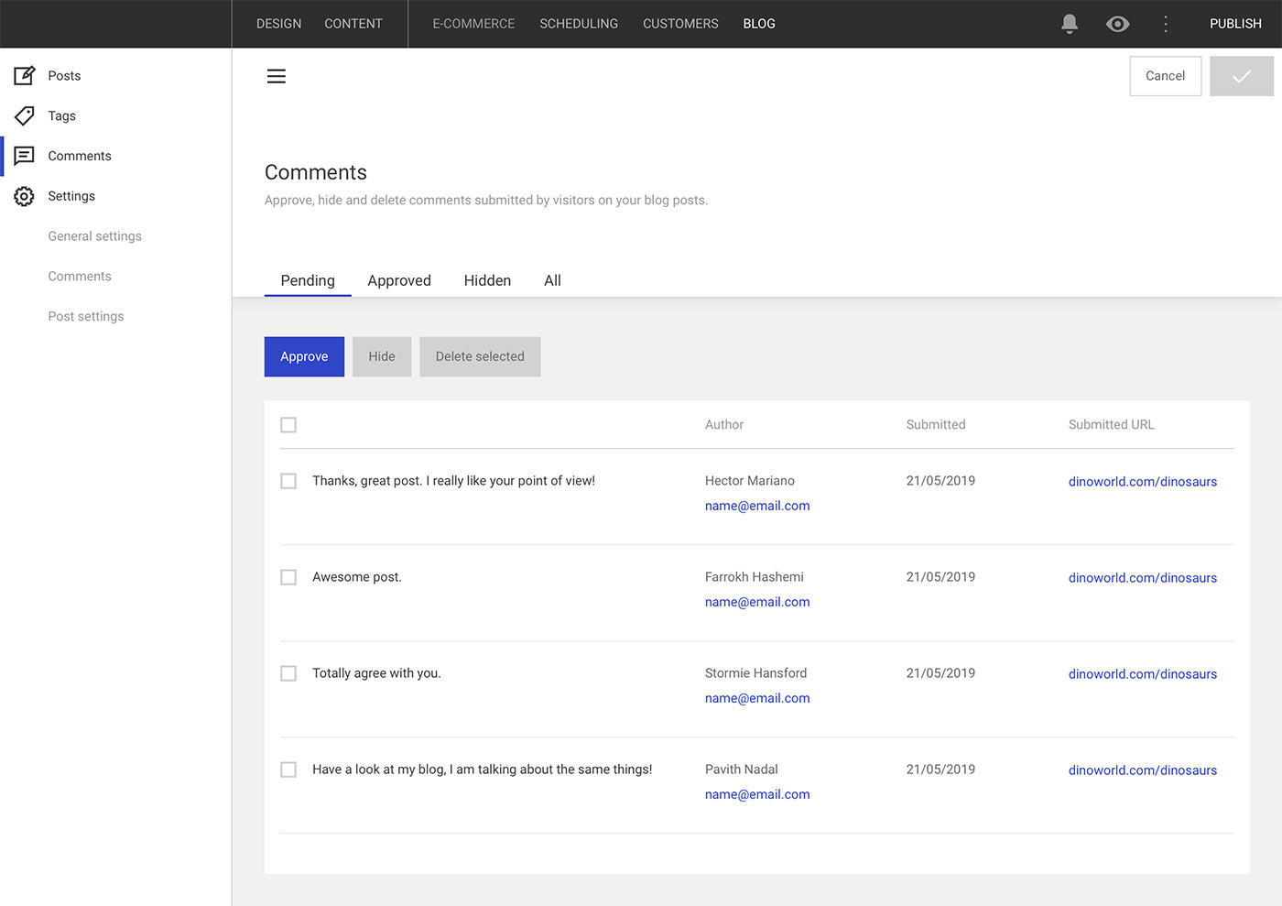Click the preview eye icon

click(x=1117, y=24)
